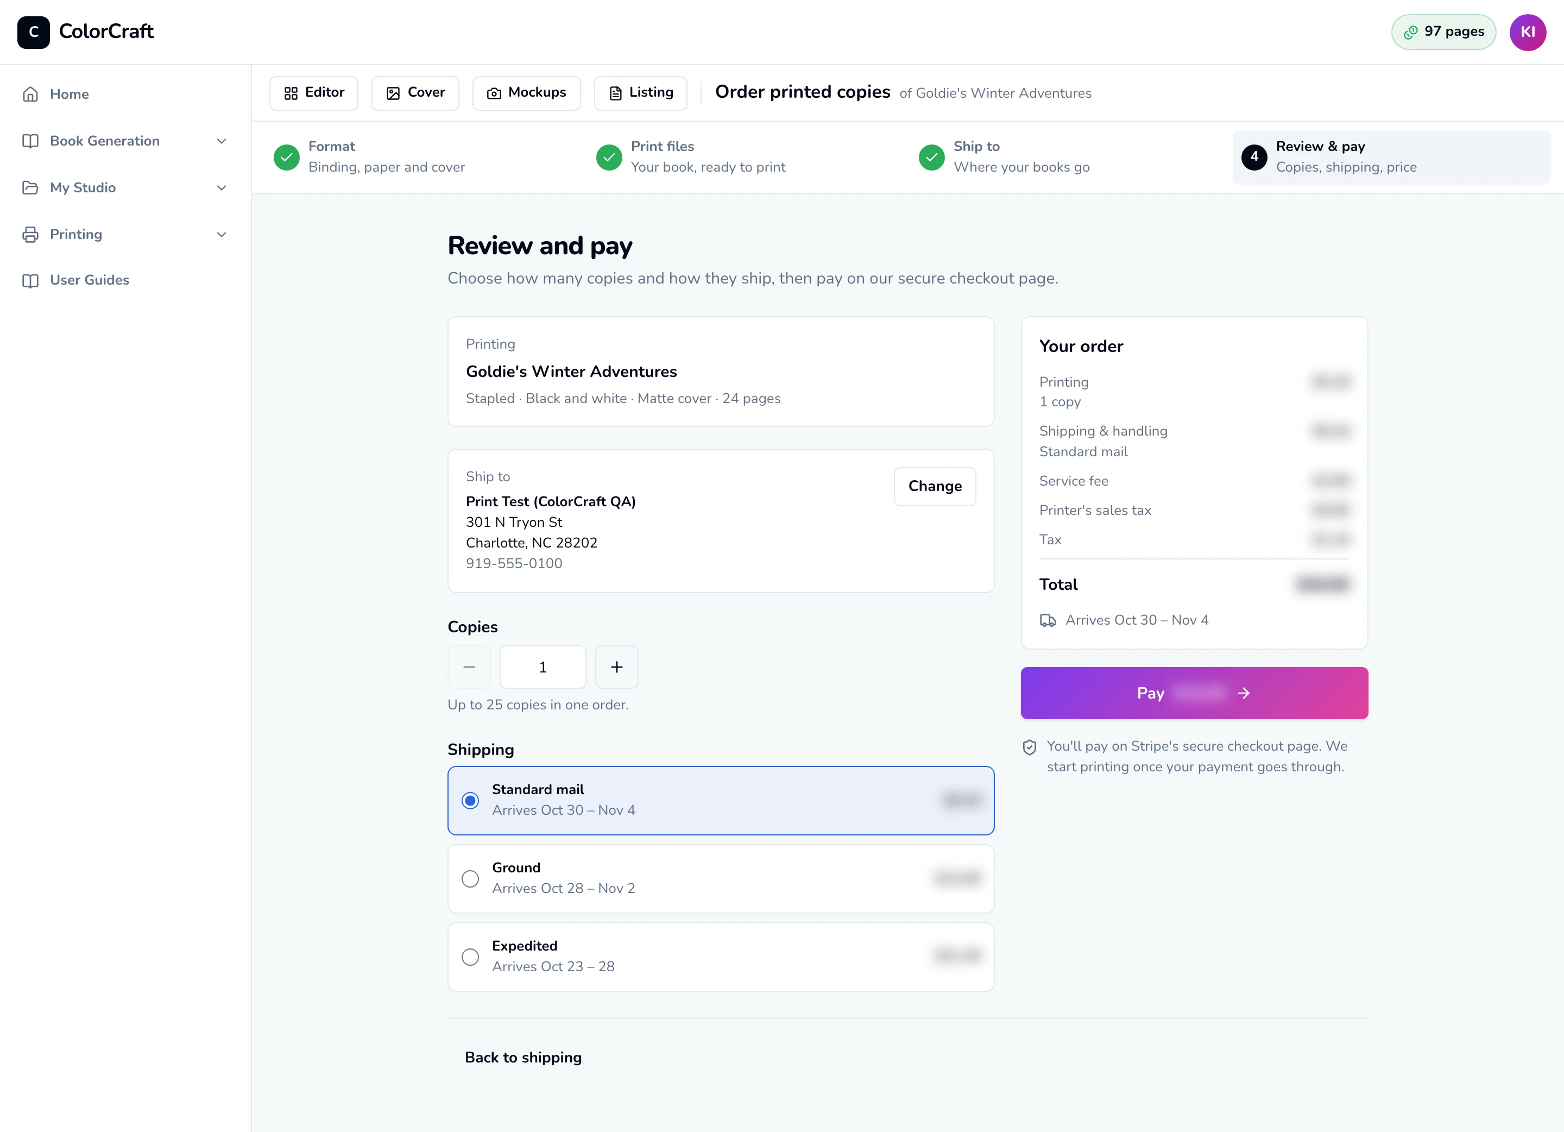Screen dimensions: 1564x1132
Task: Click Arrives Oct 30 – Nov 4 in order summary
Action: click(1137, 620)
